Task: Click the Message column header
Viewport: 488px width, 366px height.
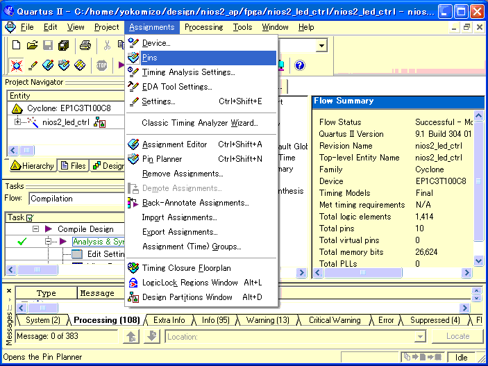Action: (x=97, y=293)
